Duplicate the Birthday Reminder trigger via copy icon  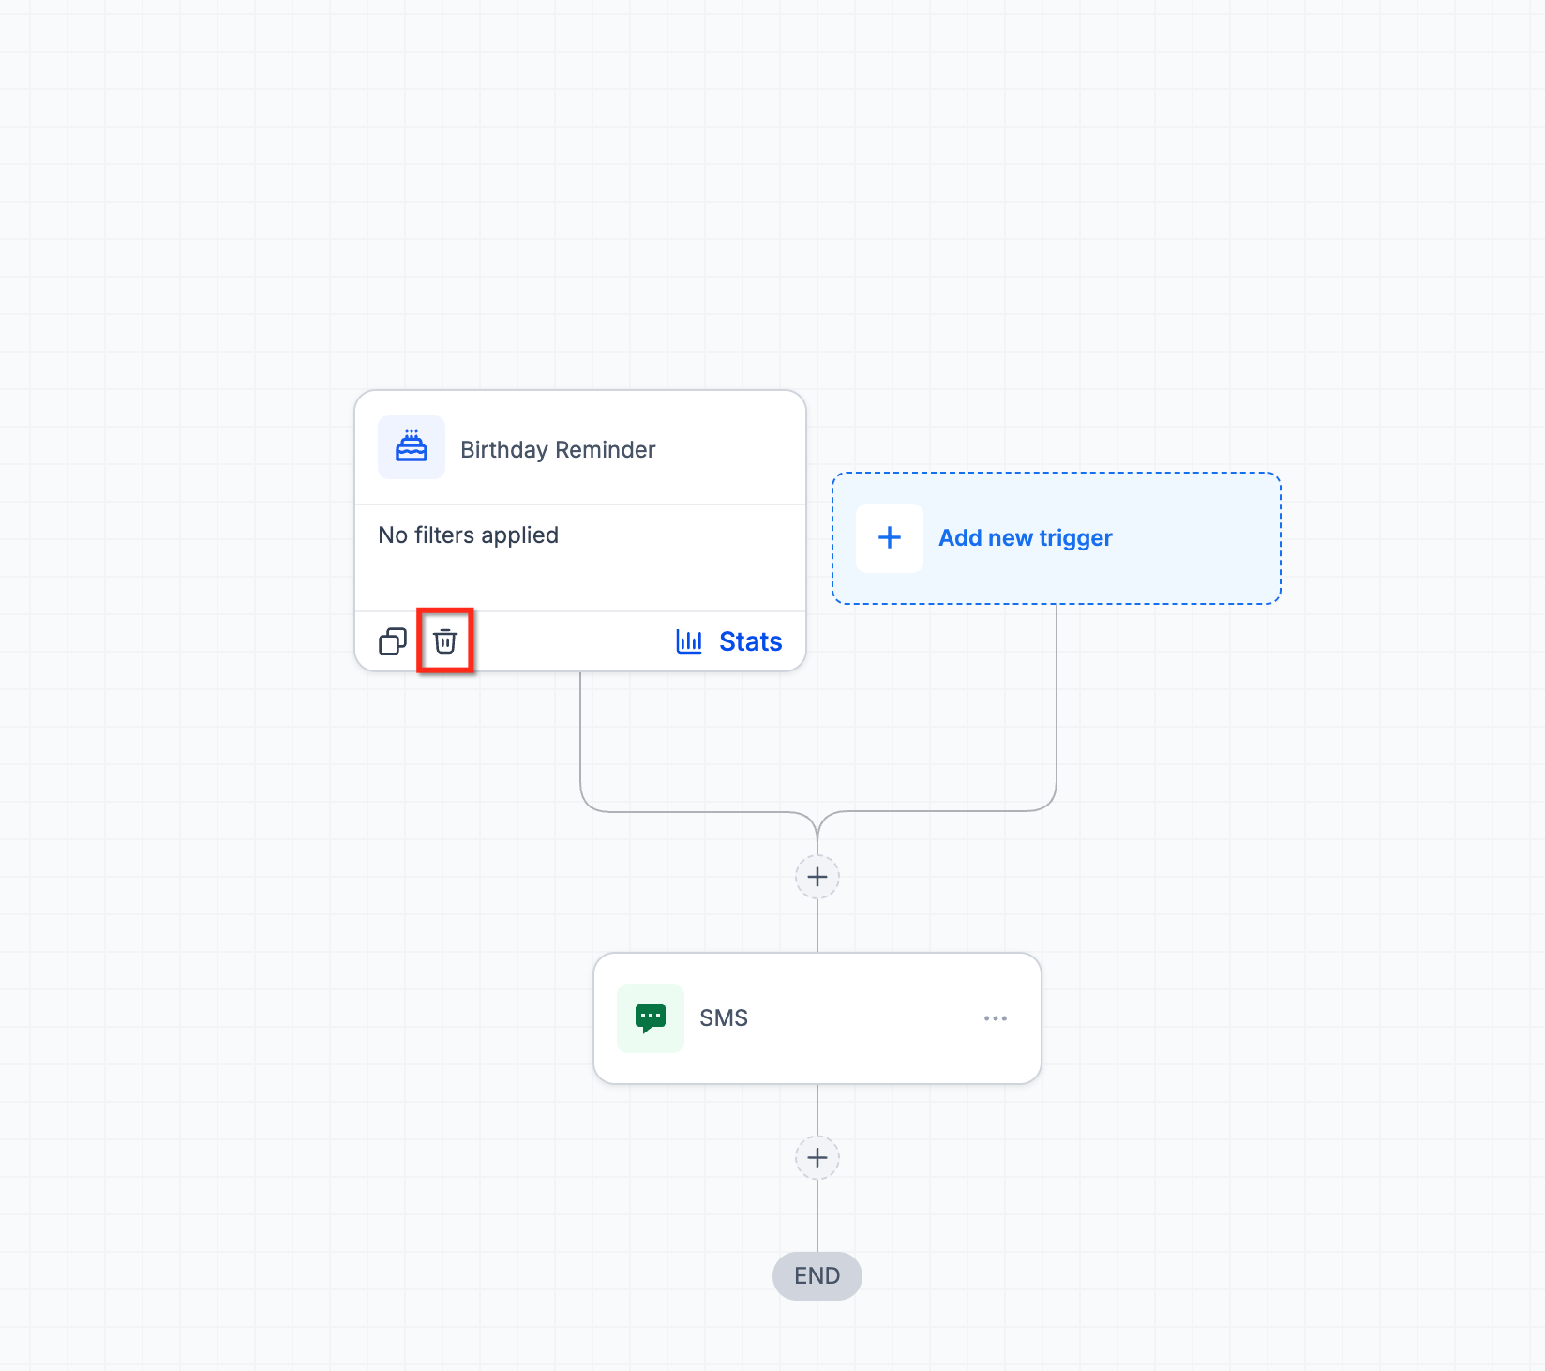[x=393, y=641]
